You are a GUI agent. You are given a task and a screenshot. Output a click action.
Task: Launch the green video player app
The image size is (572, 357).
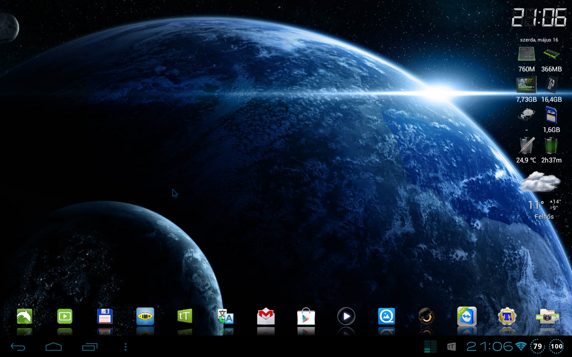[65, 316]
